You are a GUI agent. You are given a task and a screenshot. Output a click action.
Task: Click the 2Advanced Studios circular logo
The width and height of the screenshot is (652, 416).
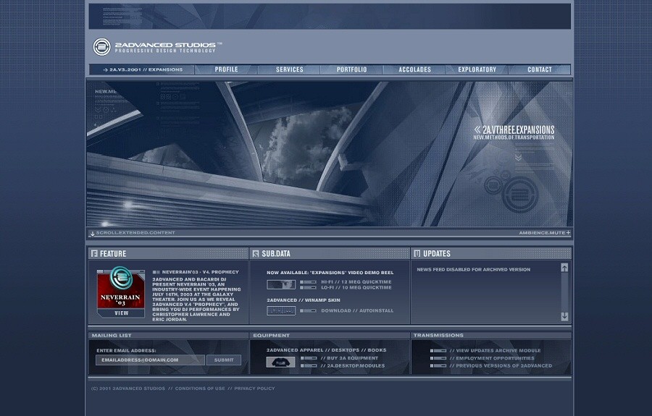[x=102, y=47]
